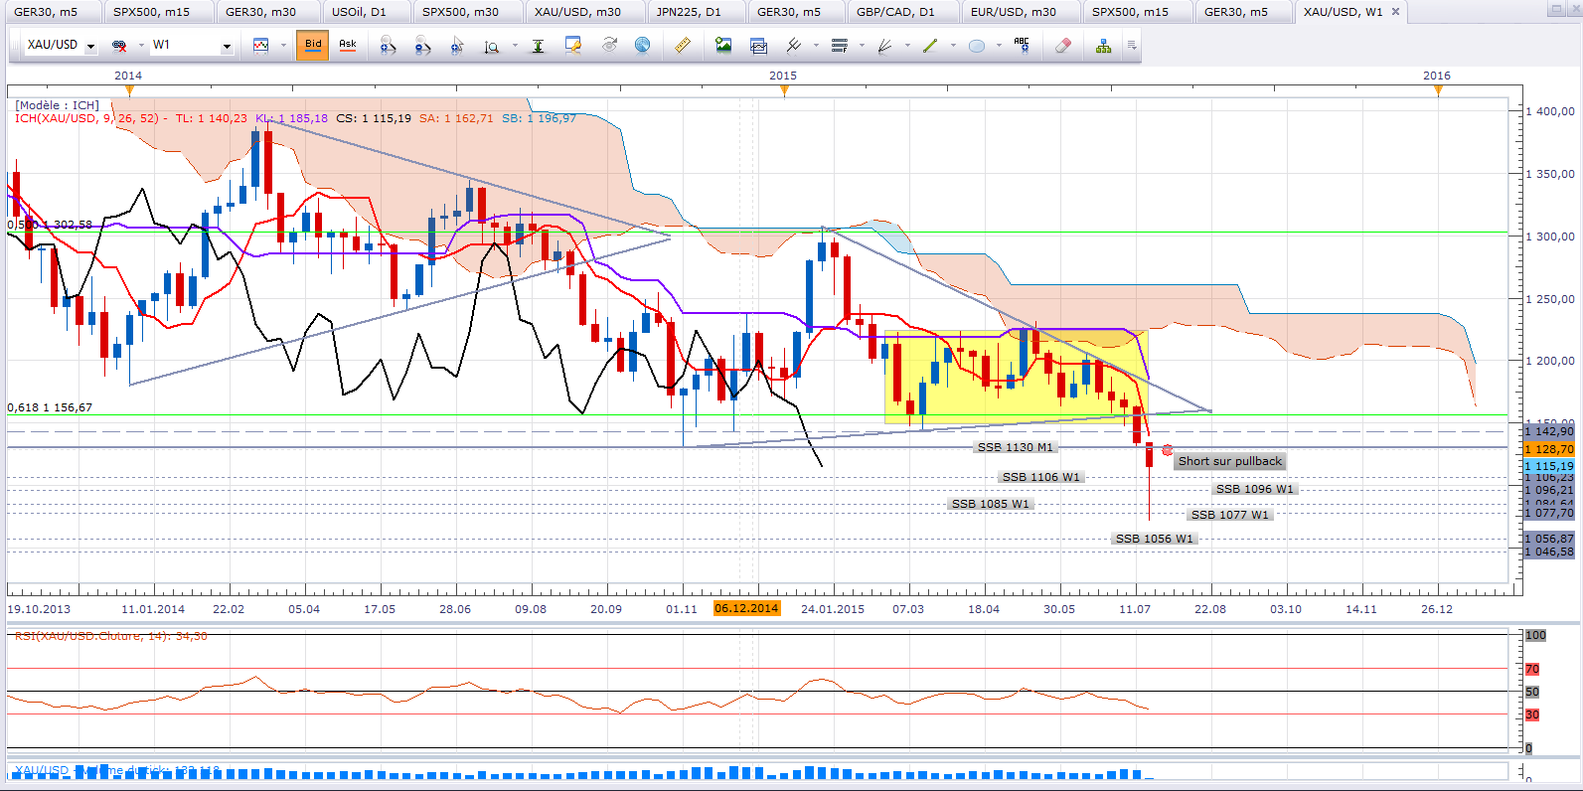Open the chart type icon

[261, 46]
